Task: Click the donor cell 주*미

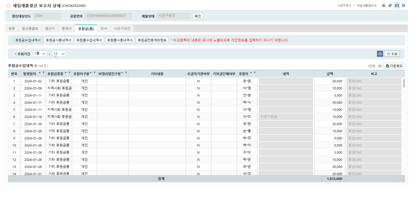Action: point(247,152)
